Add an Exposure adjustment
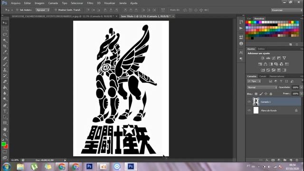 tap(279, 58)
